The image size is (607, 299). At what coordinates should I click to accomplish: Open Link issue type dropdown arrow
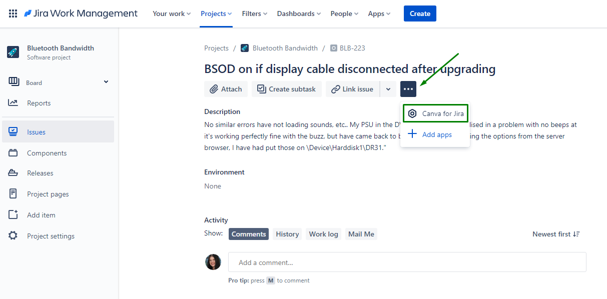[x=388, y=88]
